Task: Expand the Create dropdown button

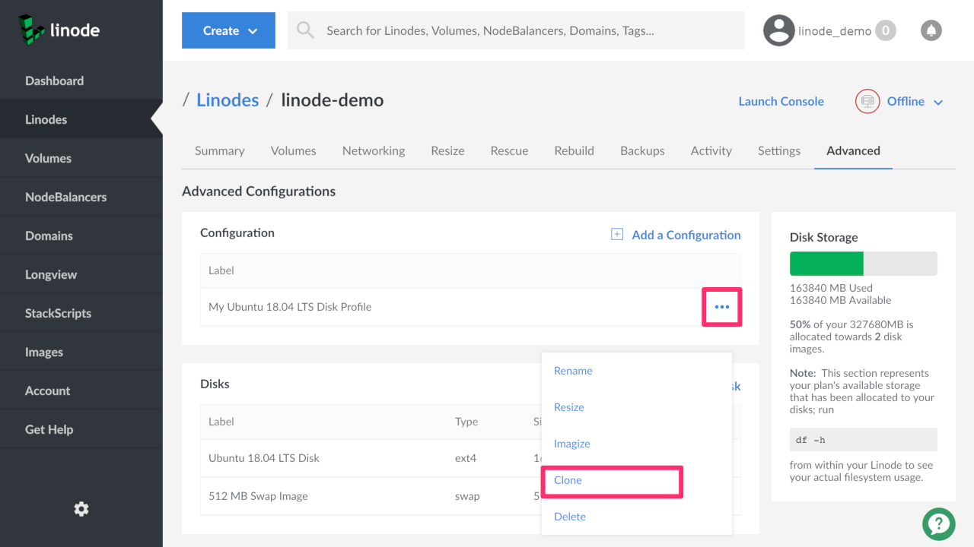Action: click(x=228, y=30)
